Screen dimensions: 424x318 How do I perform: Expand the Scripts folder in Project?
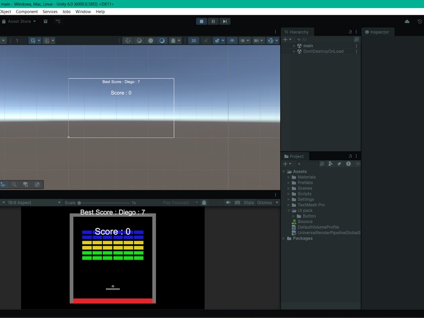(x=289, y=194)
